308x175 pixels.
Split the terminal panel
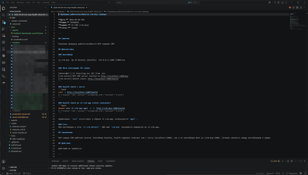(x=288, y=161)
